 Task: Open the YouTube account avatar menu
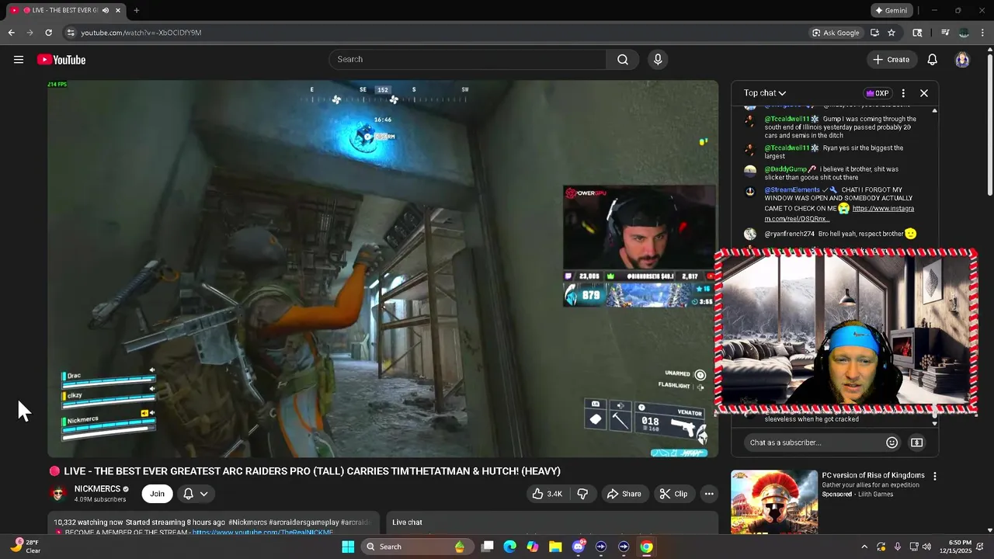(x=962, y=60)
